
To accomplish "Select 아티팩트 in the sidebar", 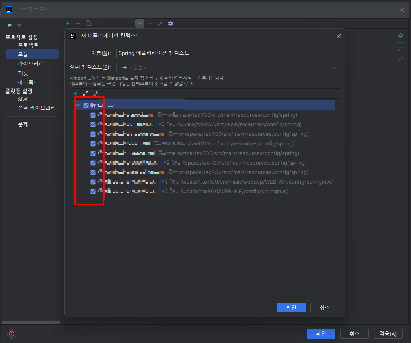I will pos(28,83).
